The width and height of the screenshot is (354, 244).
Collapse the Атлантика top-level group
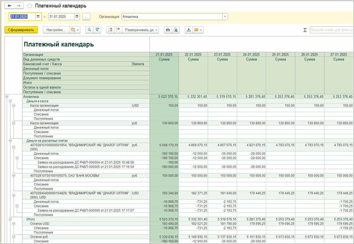7,96
